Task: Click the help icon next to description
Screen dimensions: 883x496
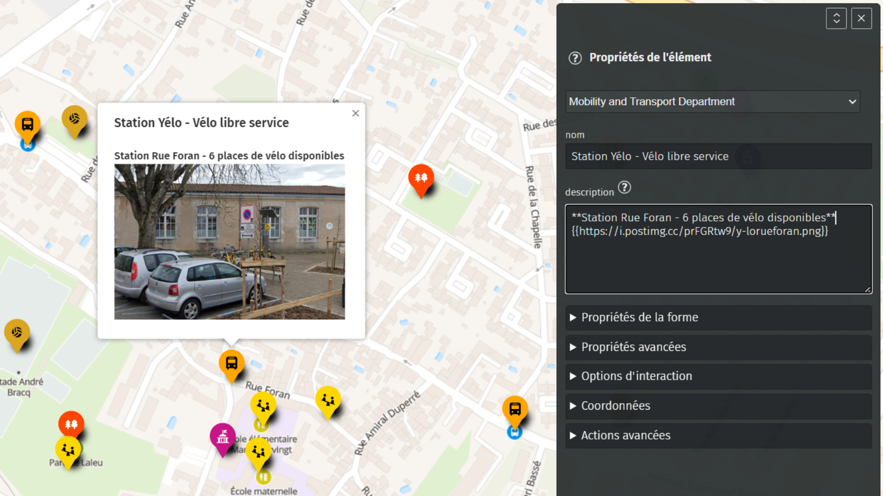Action: [x=624, y=188]
